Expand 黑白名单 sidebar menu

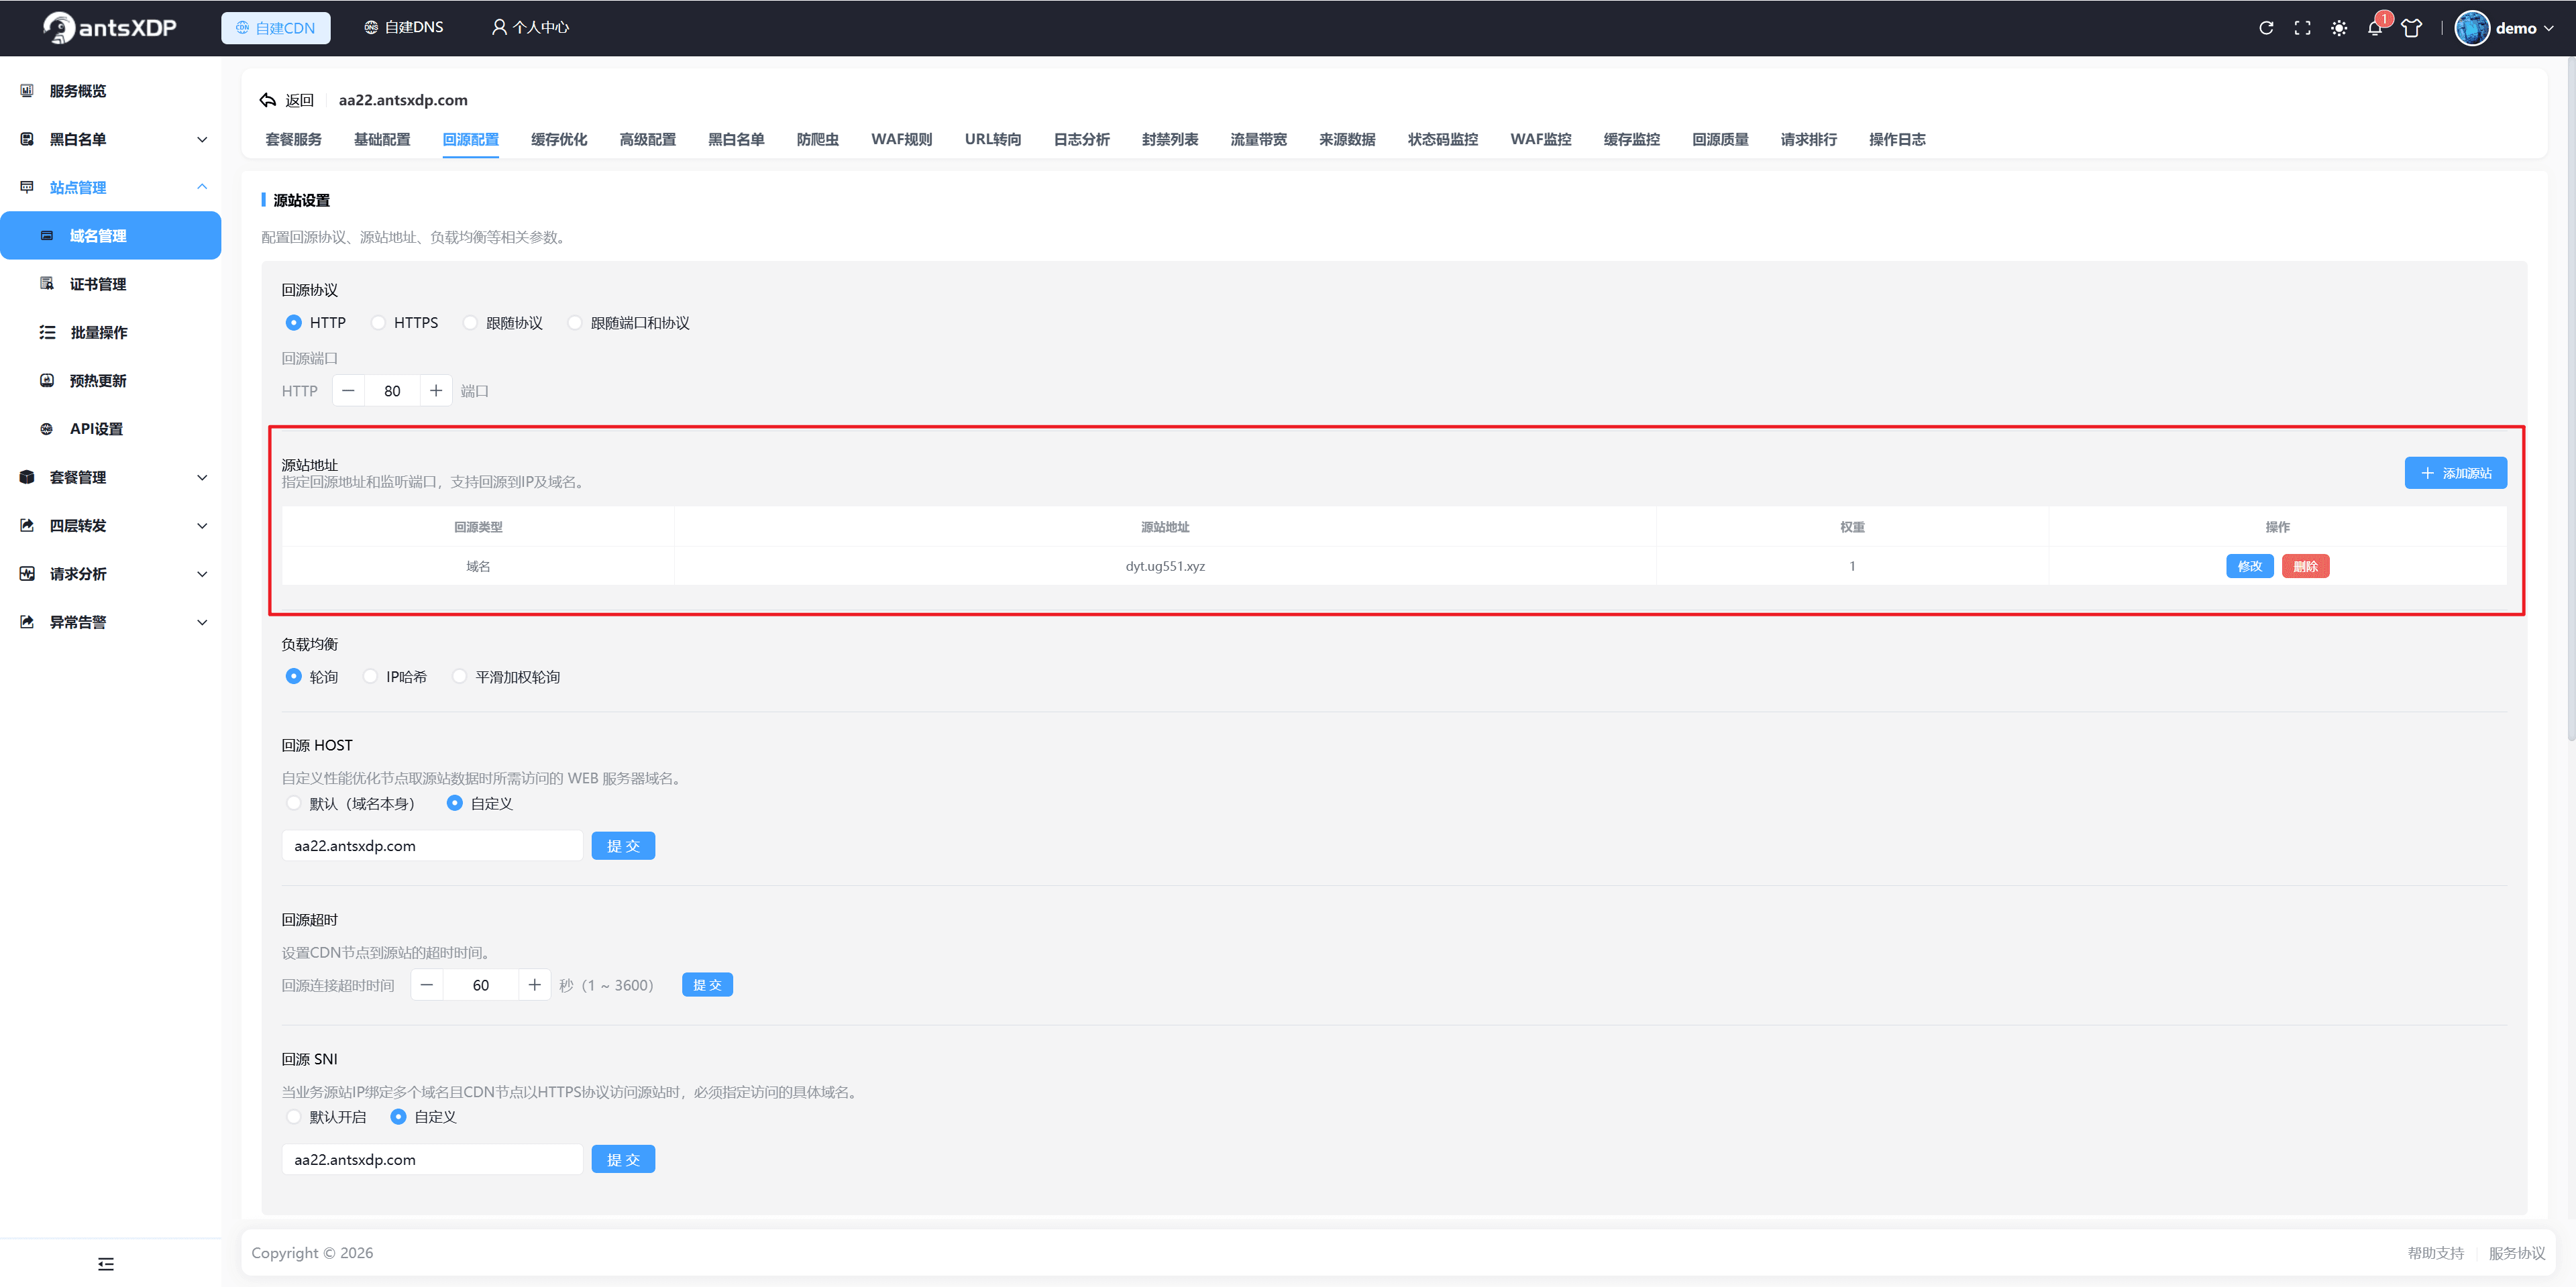click(110, 139)
